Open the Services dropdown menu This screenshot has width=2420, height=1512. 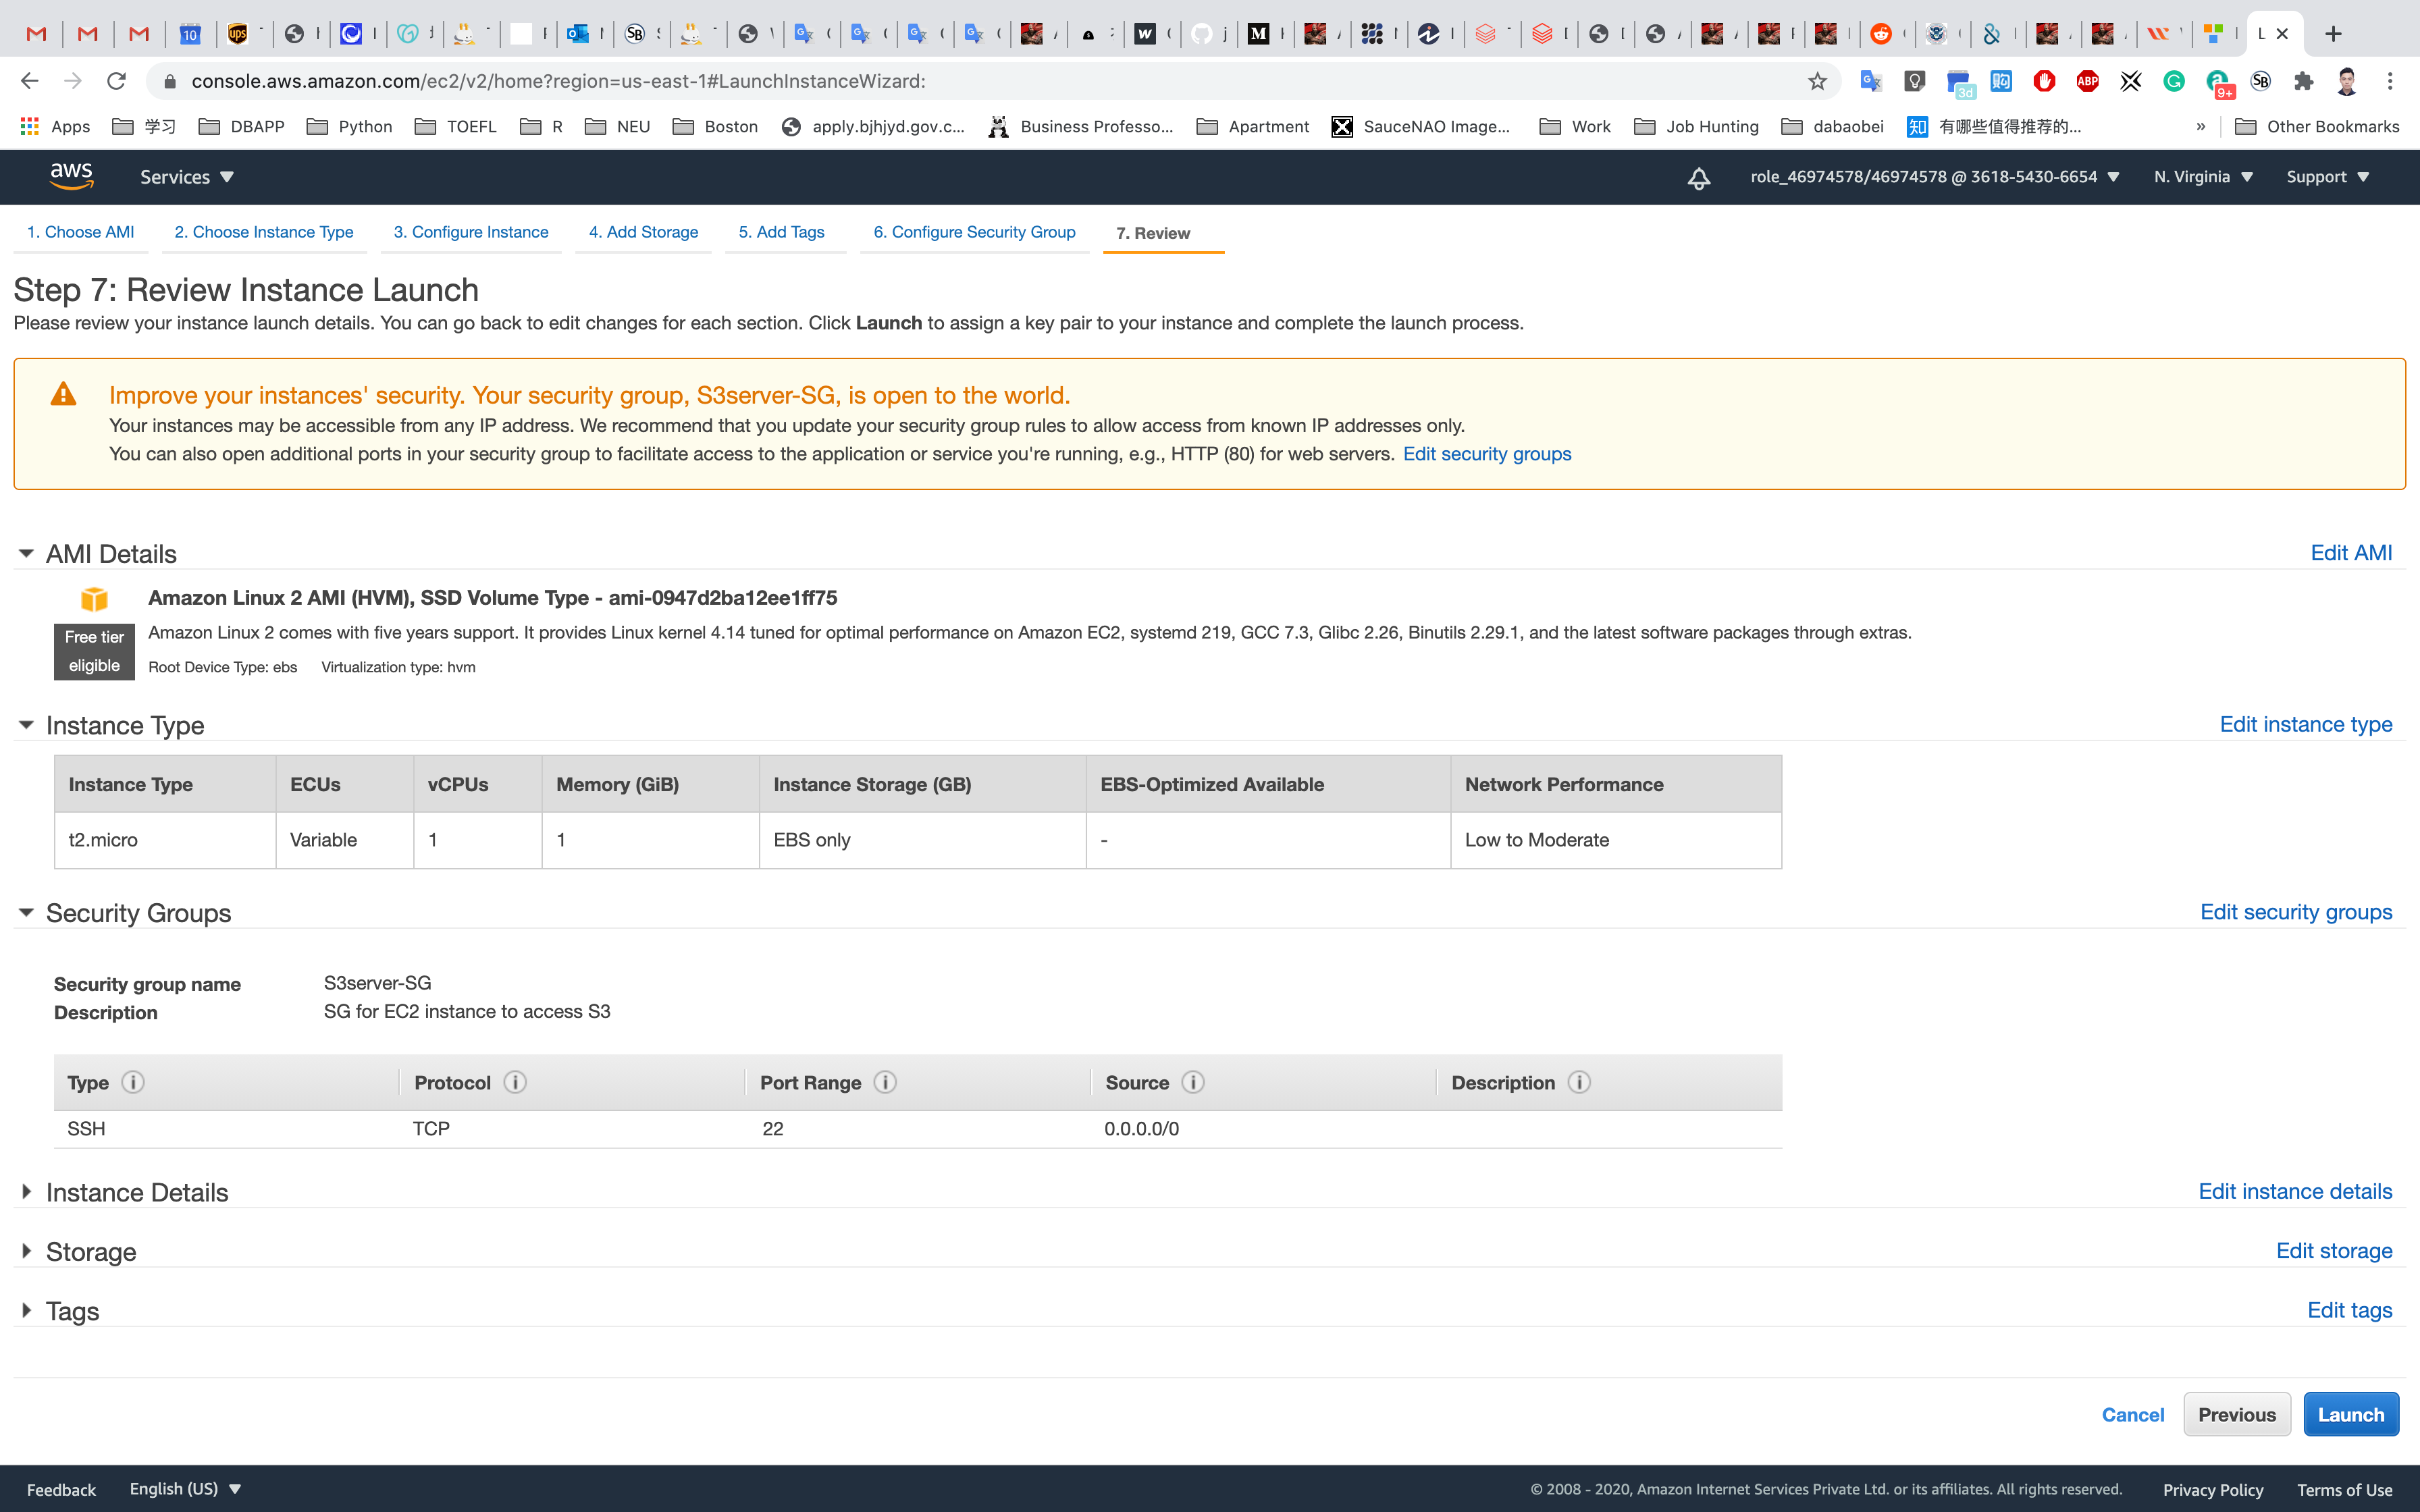point(186,177)
